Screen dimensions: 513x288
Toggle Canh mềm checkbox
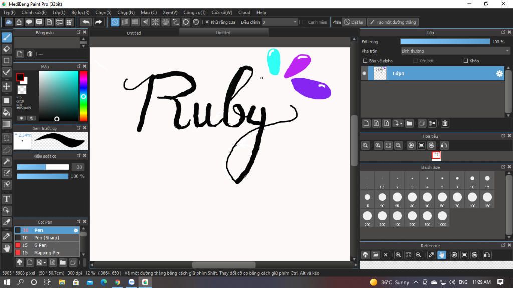(304, 22)
